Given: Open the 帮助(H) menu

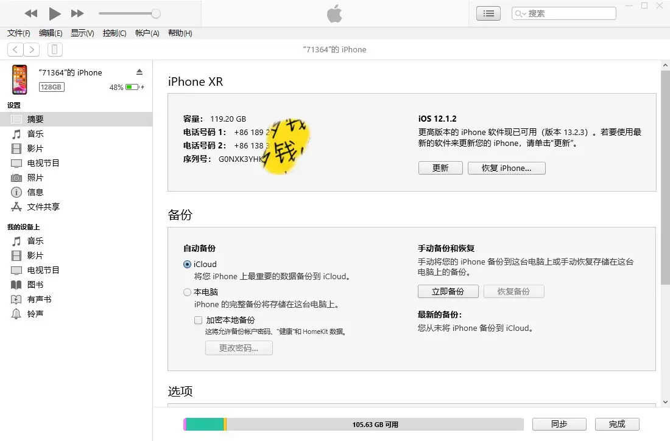Looking at the screenshot, I should [x=180, y=33].
